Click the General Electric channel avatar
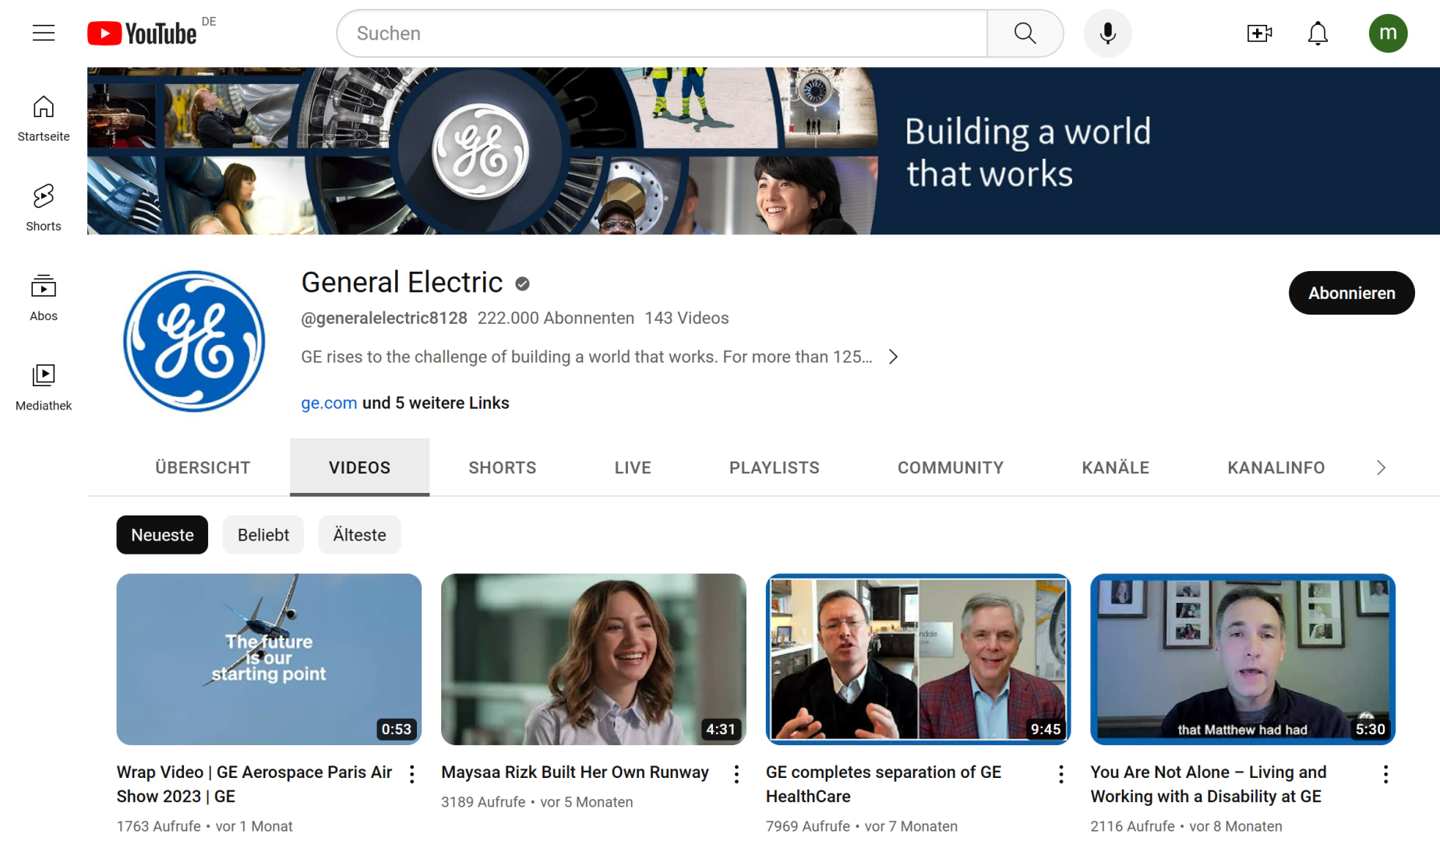The image size is (1440, 841). click(x=194, y=341)
